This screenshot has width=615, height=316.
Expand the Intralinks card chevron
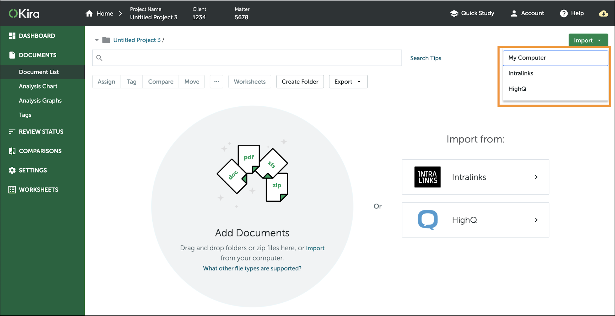pyautogui.click(x=536, y=177)
